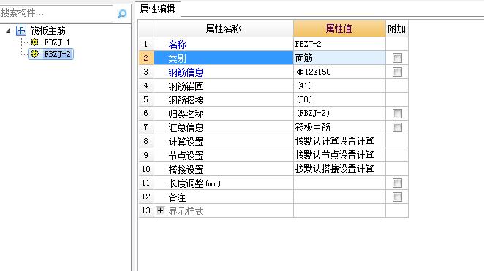
Task: Toggle the 附加 checkbox for 类别
Action: pyautogui.click(x=397, y=58)
